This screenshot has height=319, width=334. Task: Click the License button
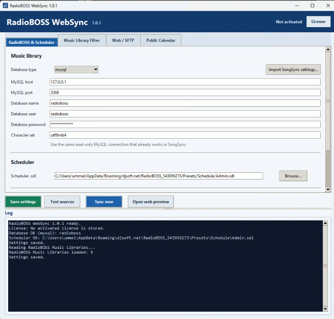click(x=318, y=22)
